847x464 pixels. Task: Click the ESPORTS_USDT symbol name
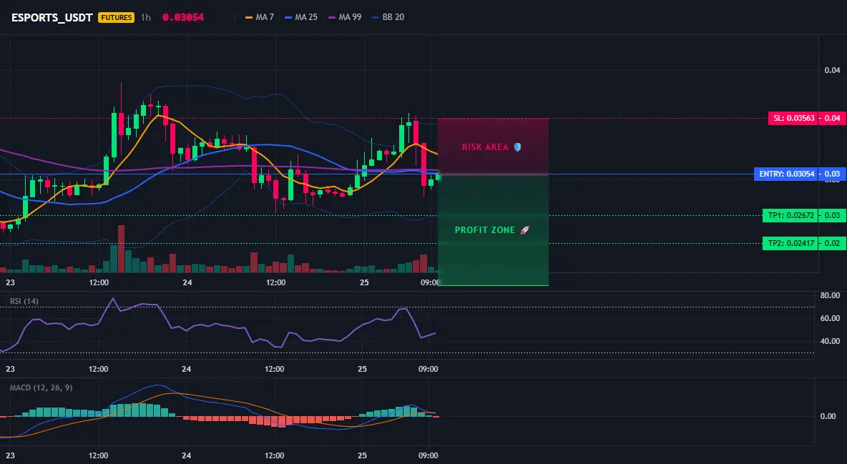[x=52, y=17]
